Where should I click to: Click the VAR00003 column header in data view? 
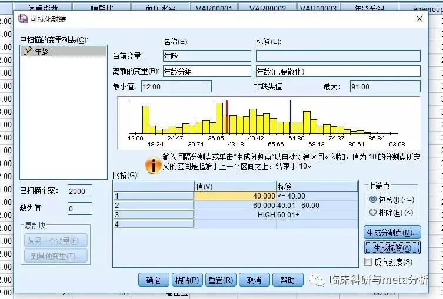(x=318, y=8)
